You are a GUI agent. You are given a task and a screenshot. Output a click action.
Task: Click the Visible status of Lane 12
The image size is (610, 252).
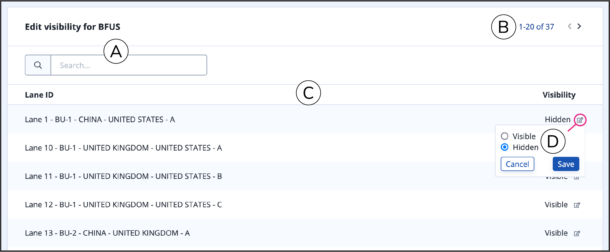point(556,205)
